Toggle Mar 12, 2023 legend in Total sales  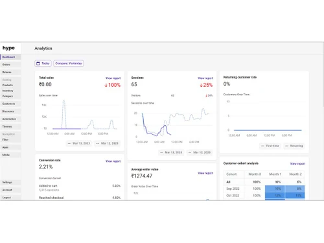click(x=108, y=143)
